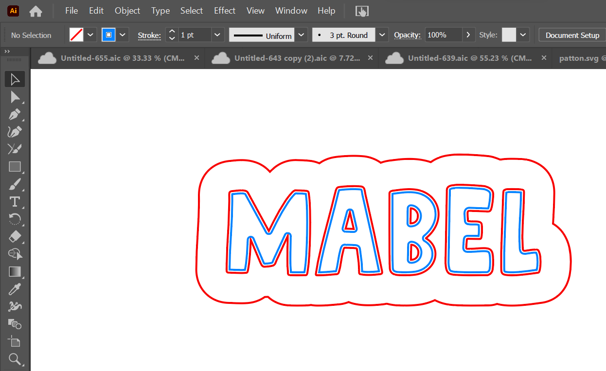
Task: Pick the Rectangle tool
Action: [15, 167]
